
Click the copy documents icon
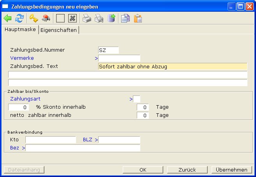[x=125, y=18]
